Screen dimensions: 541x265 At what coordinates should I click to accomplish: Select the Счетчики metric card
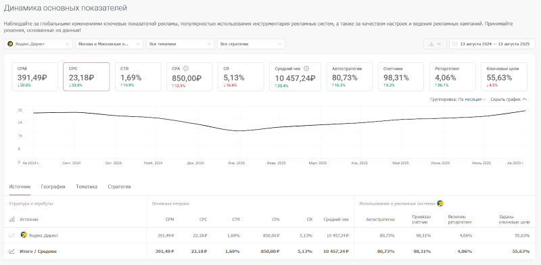[401, 76]
